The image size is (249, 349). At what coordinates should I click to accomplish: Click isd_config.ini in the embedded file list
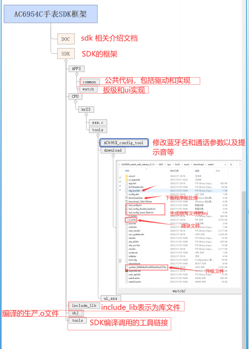(135, 205)
